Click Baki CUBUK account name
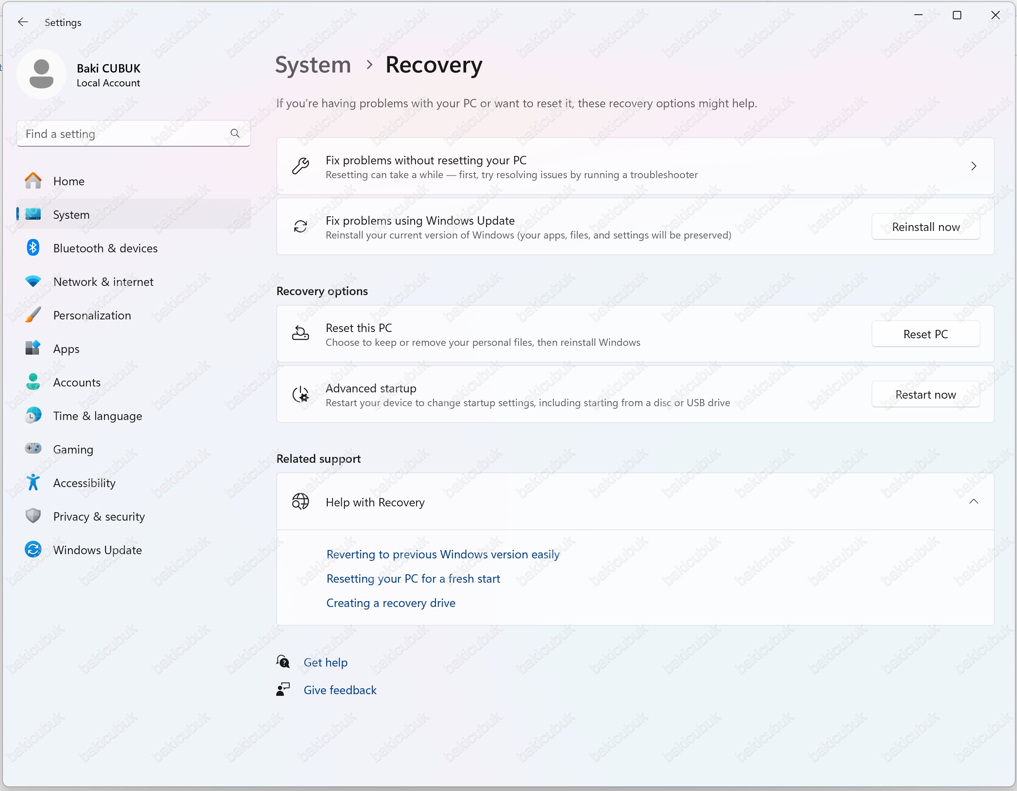Viewport: 1017px width, 791px height. pos(109,68)
